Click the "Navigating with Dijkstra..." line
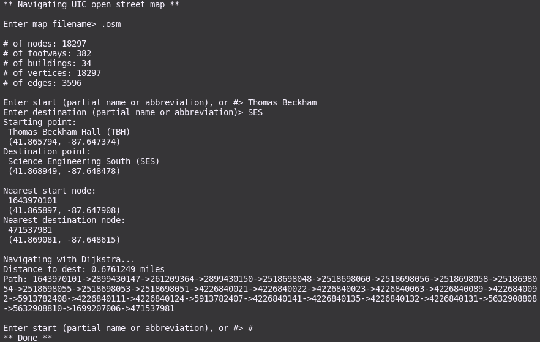This screenshot has width=540, height=342. pyautogui.click(x=69, y=260)
